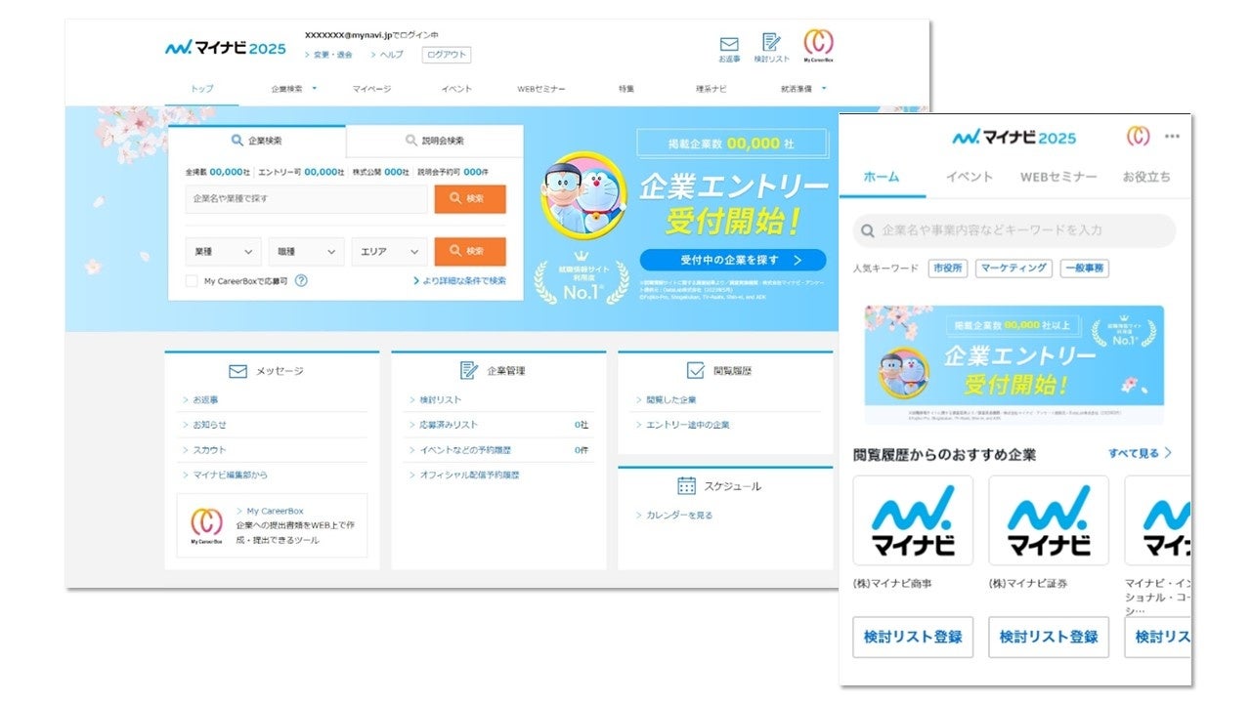Click the マイナビ2025 logo in the mobile view

point(1014,138)
